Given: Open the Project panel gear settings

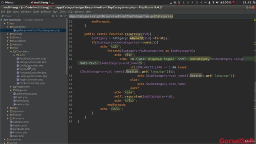Looking at the screenshot, I should (x=61, y=16).
